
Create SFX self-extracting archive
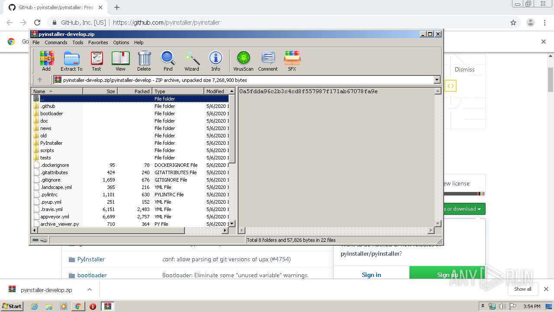292,61
